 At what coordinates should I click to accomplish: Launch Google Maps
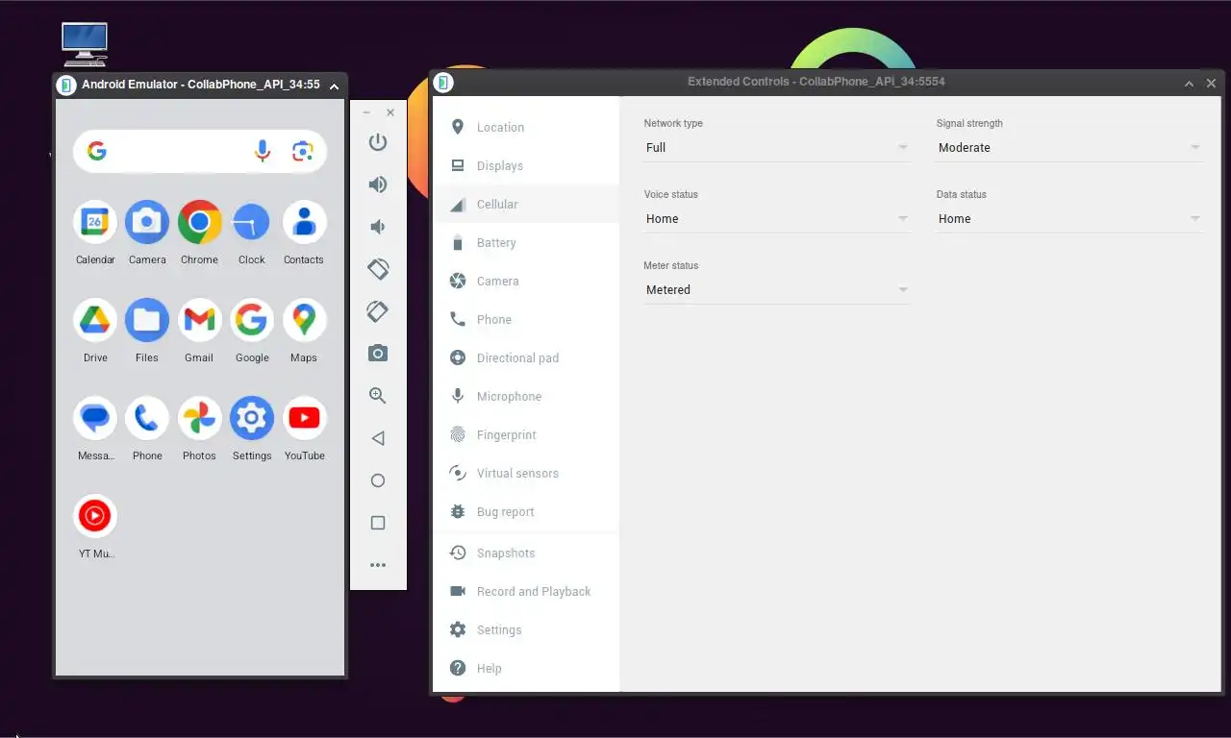(304, 321)
